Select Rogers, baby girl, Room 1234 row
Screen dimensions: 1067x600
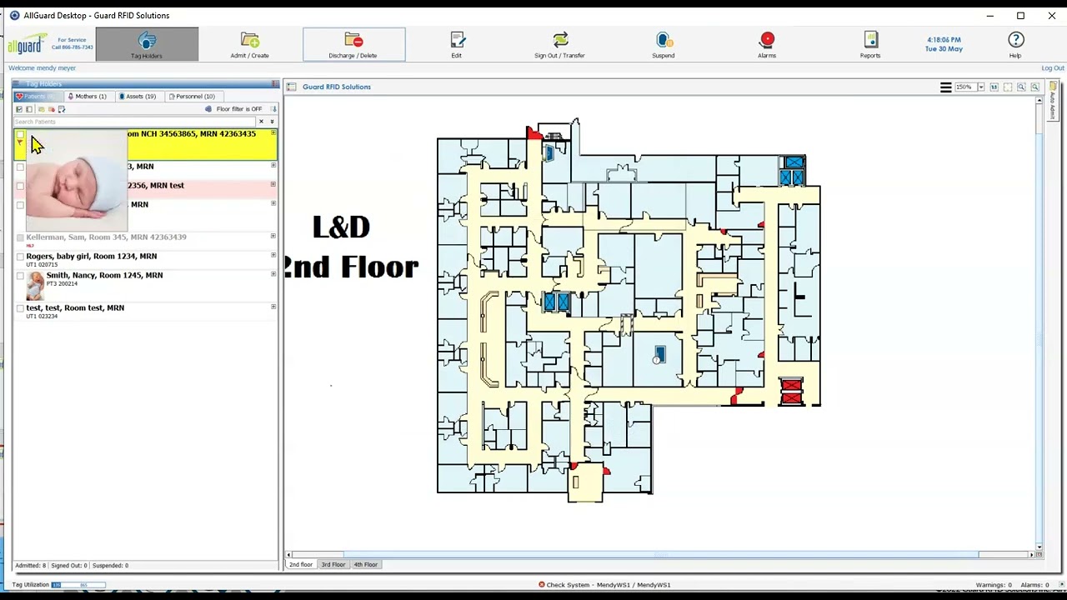point(145,260)
